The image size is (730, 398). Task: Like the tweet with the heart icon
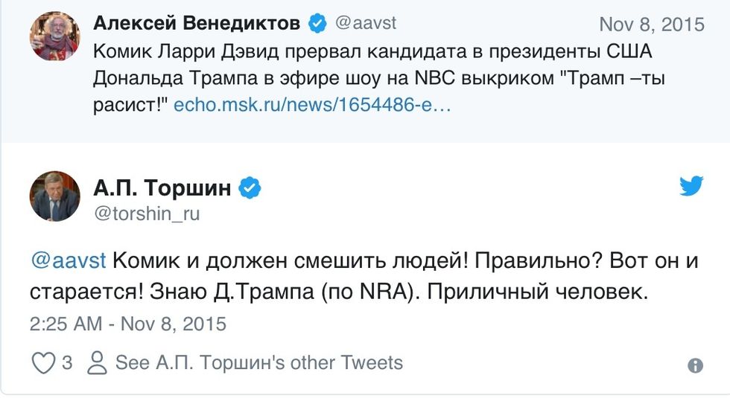tap(44, 363)
